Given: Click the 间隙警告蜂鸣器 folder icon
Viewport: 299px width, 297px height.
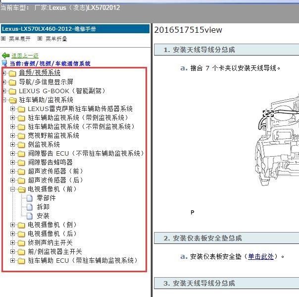Looking at the screenshot, I should pyautogui.click(x=21, y=163).
